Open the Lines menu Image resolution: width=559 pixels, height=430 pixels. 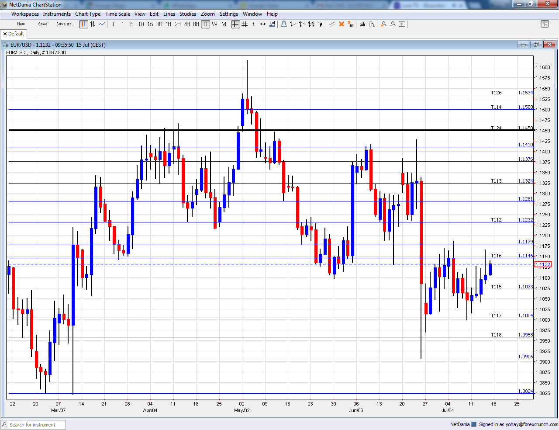tap(169, 14)
